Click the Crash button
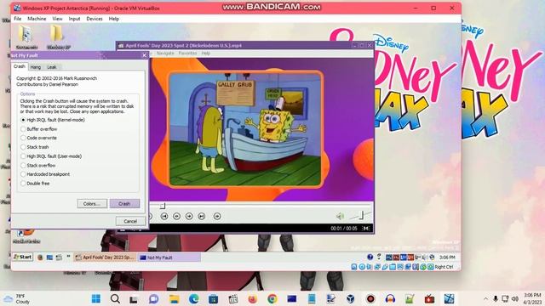The image size is (545, 306). point(124,204)
